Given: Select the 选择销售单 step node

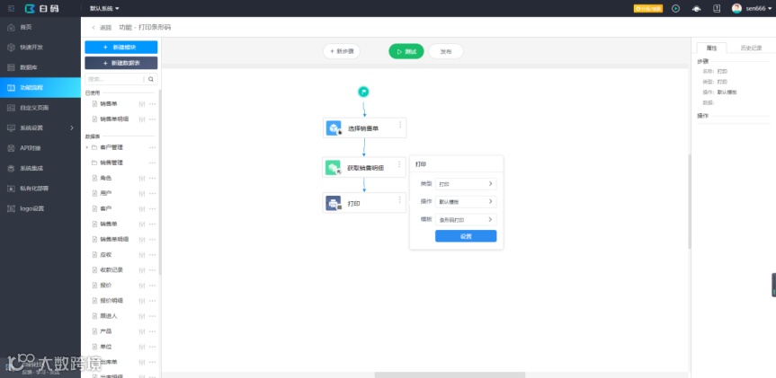Looking at the screenshot, I should click(364, 128).
